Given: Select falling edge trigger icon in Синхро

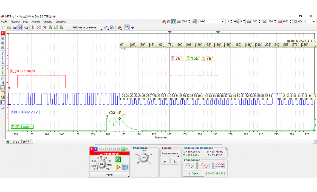Looking at the screenshot, I should [x=174, y=162].
